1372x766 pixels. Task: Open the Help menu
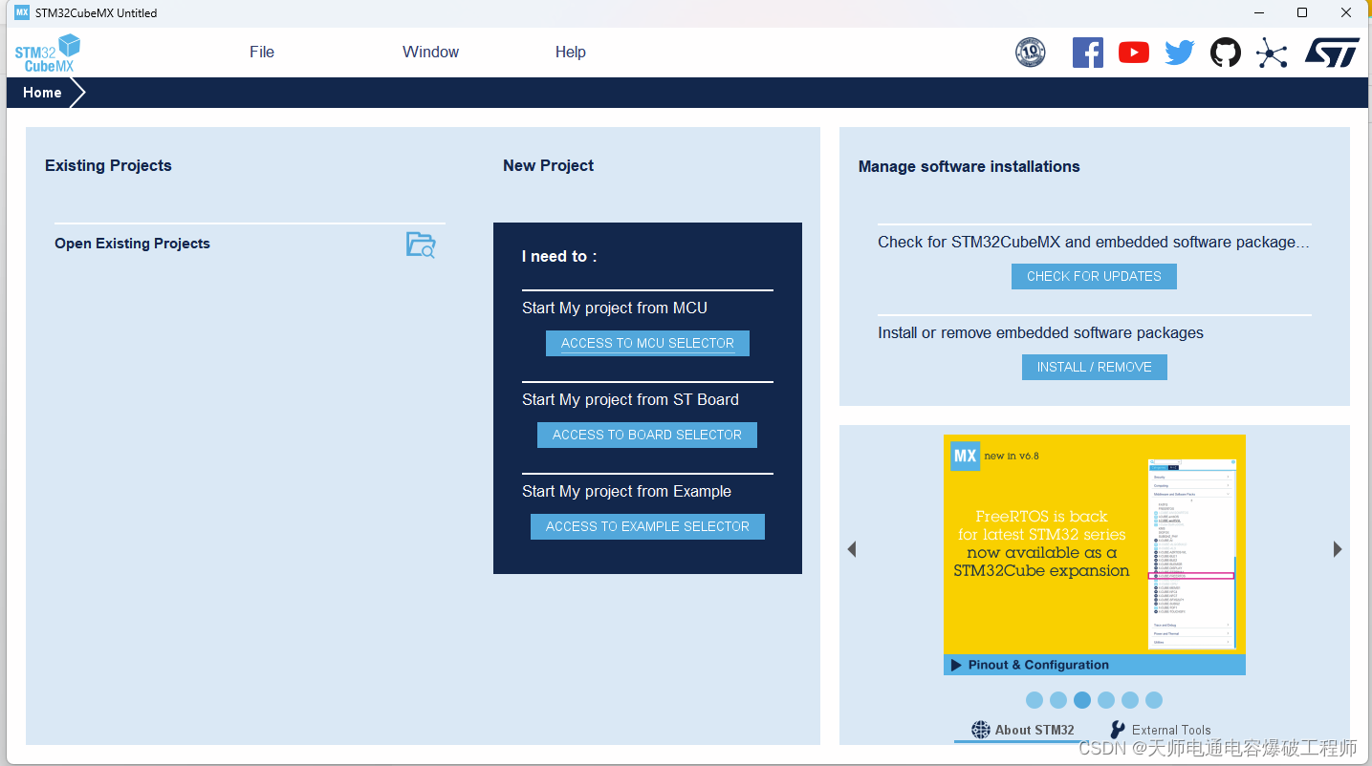(571, 53)
